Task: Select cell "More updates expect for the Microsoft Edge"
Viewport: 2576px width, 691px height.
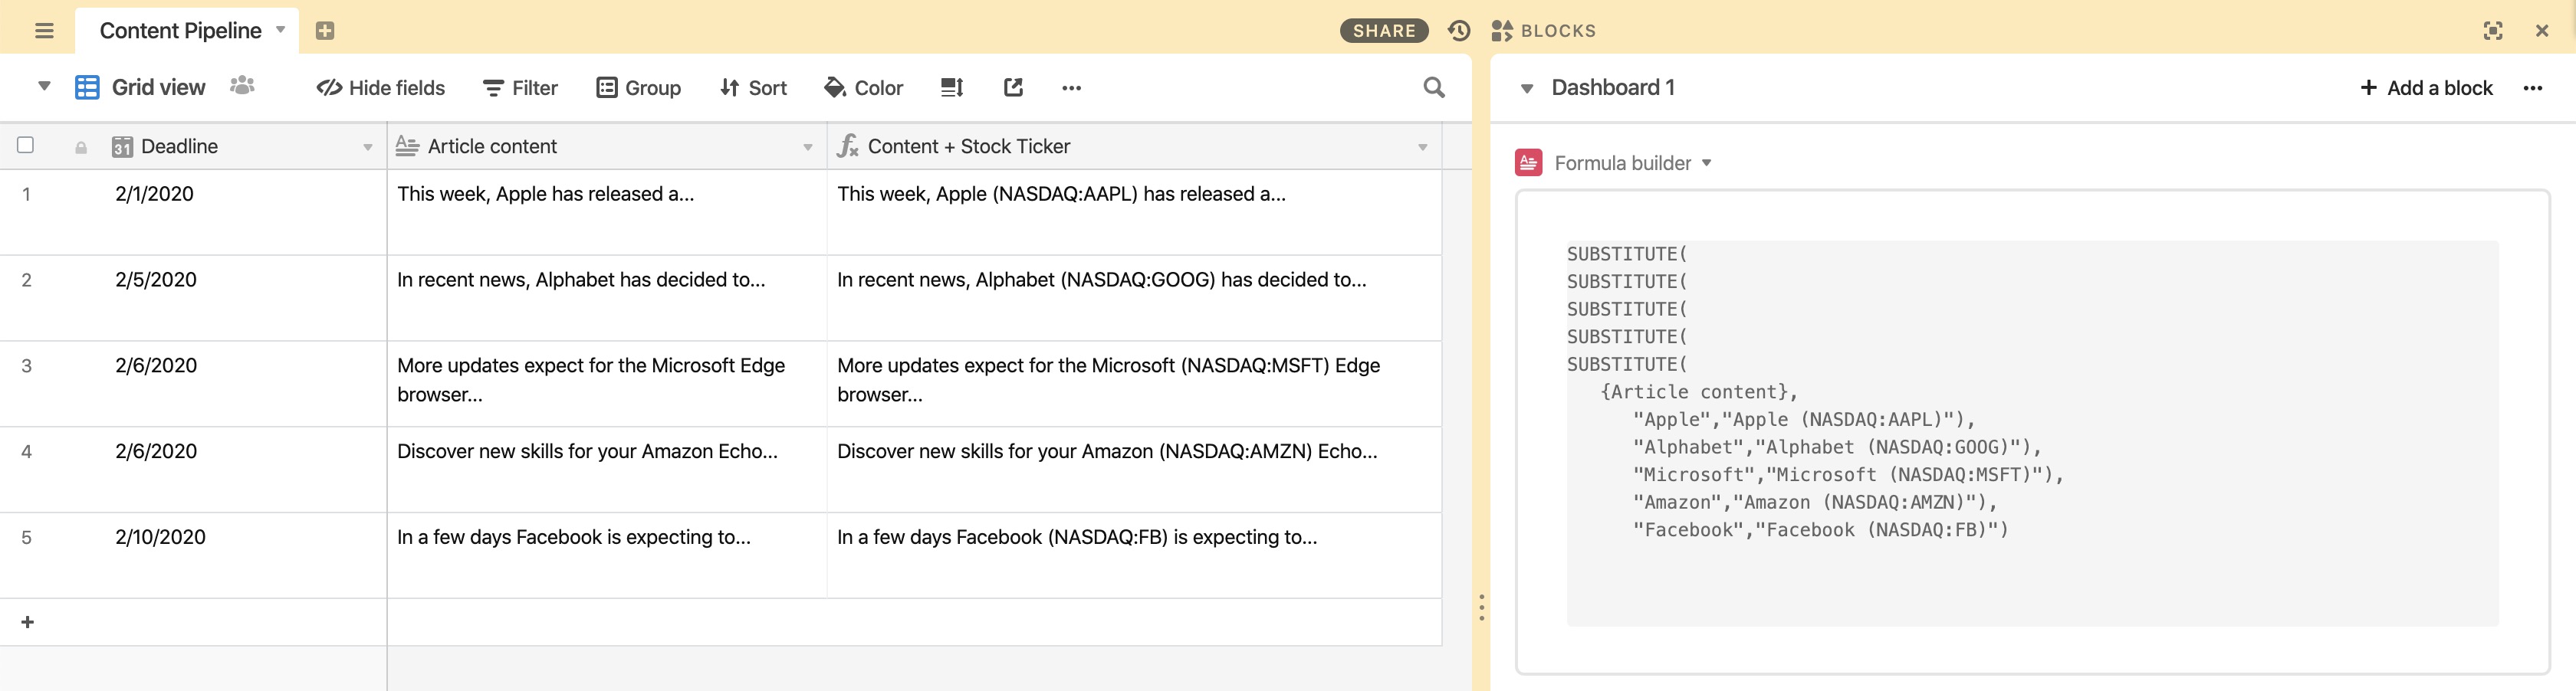Action: pyautogui.click(x=607, y=384)
